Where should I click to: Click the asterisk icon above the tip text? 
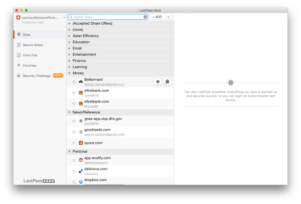point(231,83)
